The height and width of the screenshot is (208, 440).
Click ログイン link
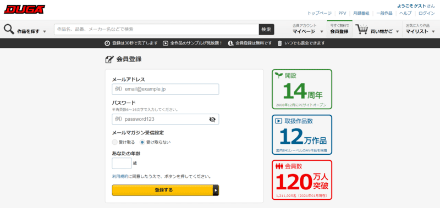tap(427, 13)
